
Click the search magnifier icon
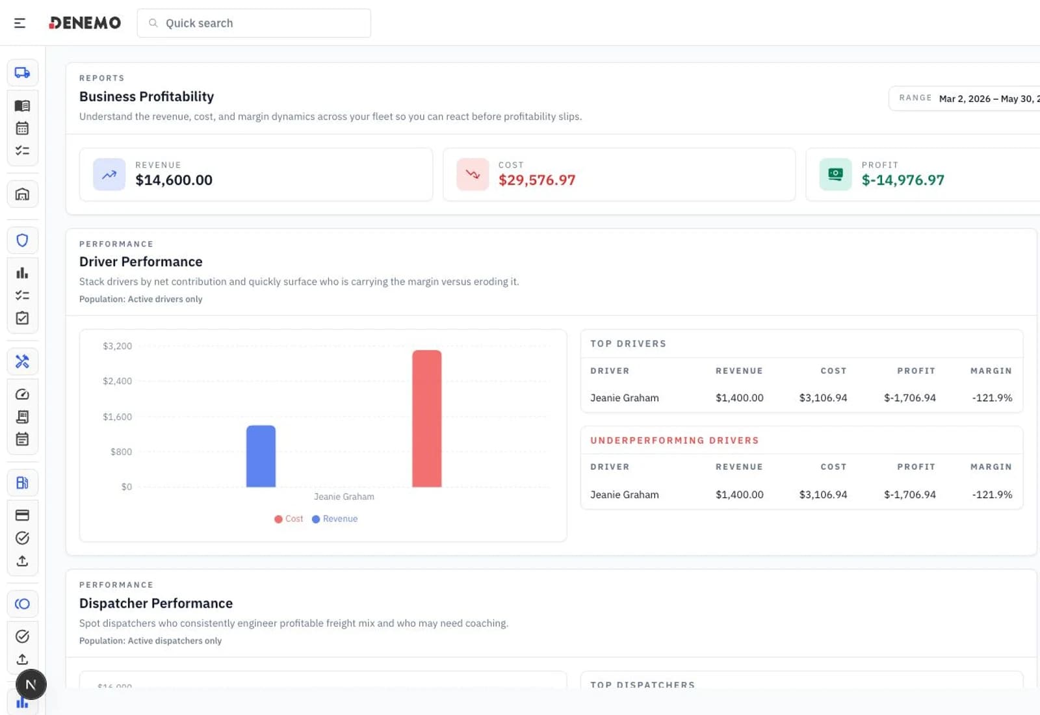[x=153, y=23]
